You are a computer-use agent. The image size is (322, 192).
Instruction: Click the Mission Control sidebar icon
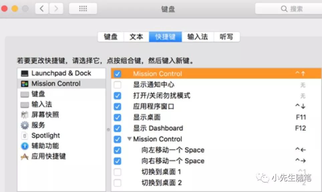click(25, 84)
